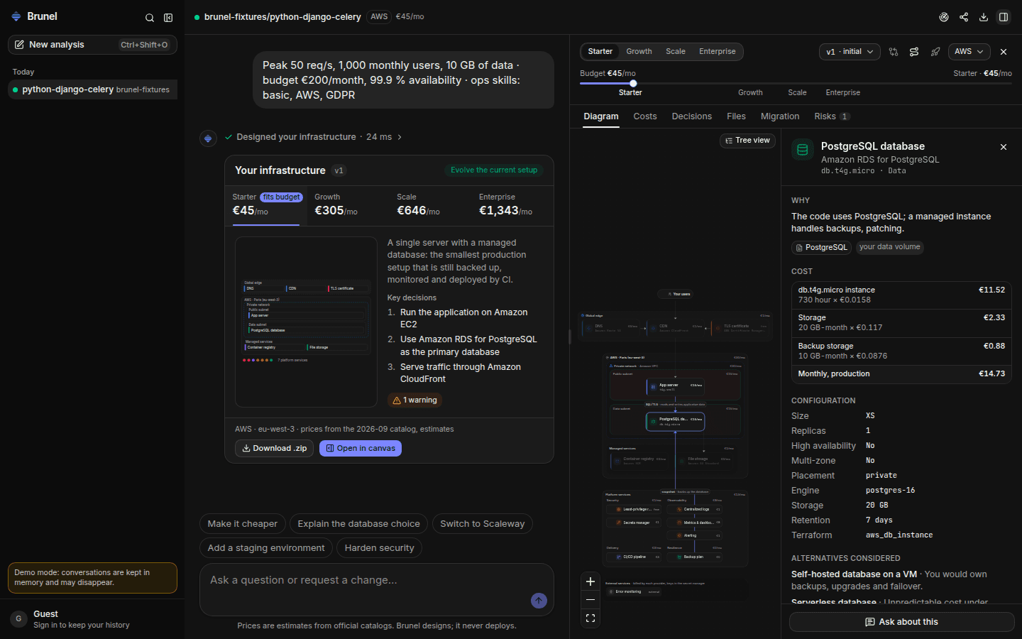The height and width of the screenshot is (639, 1022).
Task: Switch to the Files tab
Action: tap(736, 116)
